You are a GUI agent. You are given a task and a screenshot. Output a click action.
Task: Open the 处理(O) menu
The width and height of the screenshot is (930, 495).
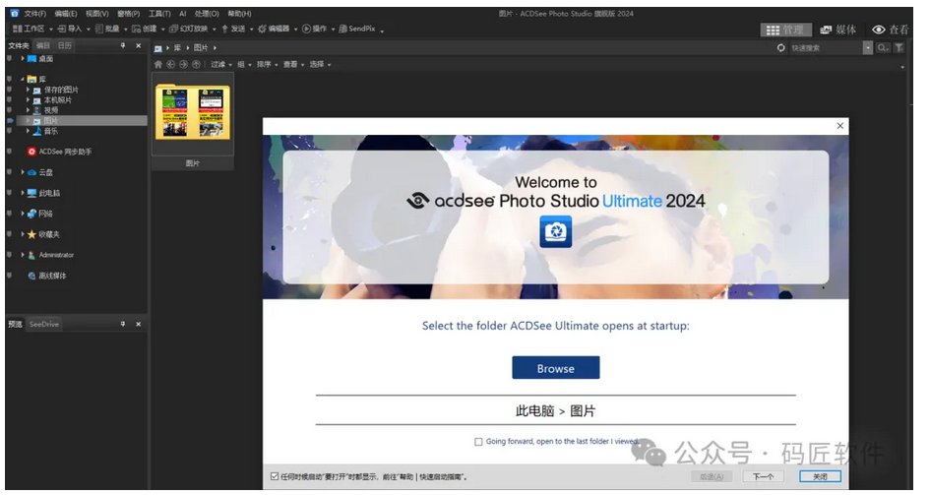[207, 14]
